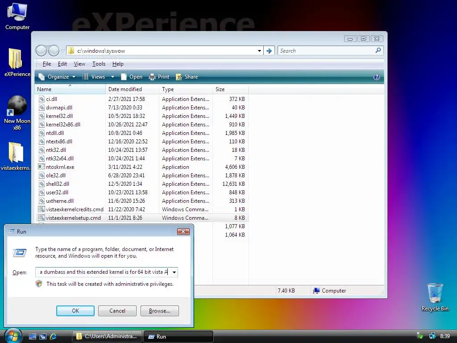Click the taskbar clock showing 8:39

point(445,336)
